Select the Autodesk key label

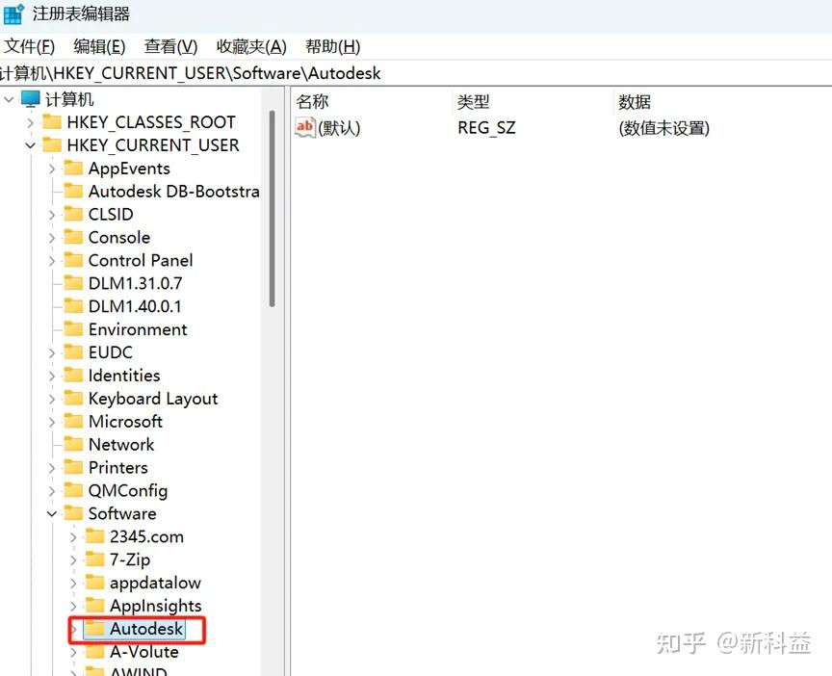(x=146, y=629)
